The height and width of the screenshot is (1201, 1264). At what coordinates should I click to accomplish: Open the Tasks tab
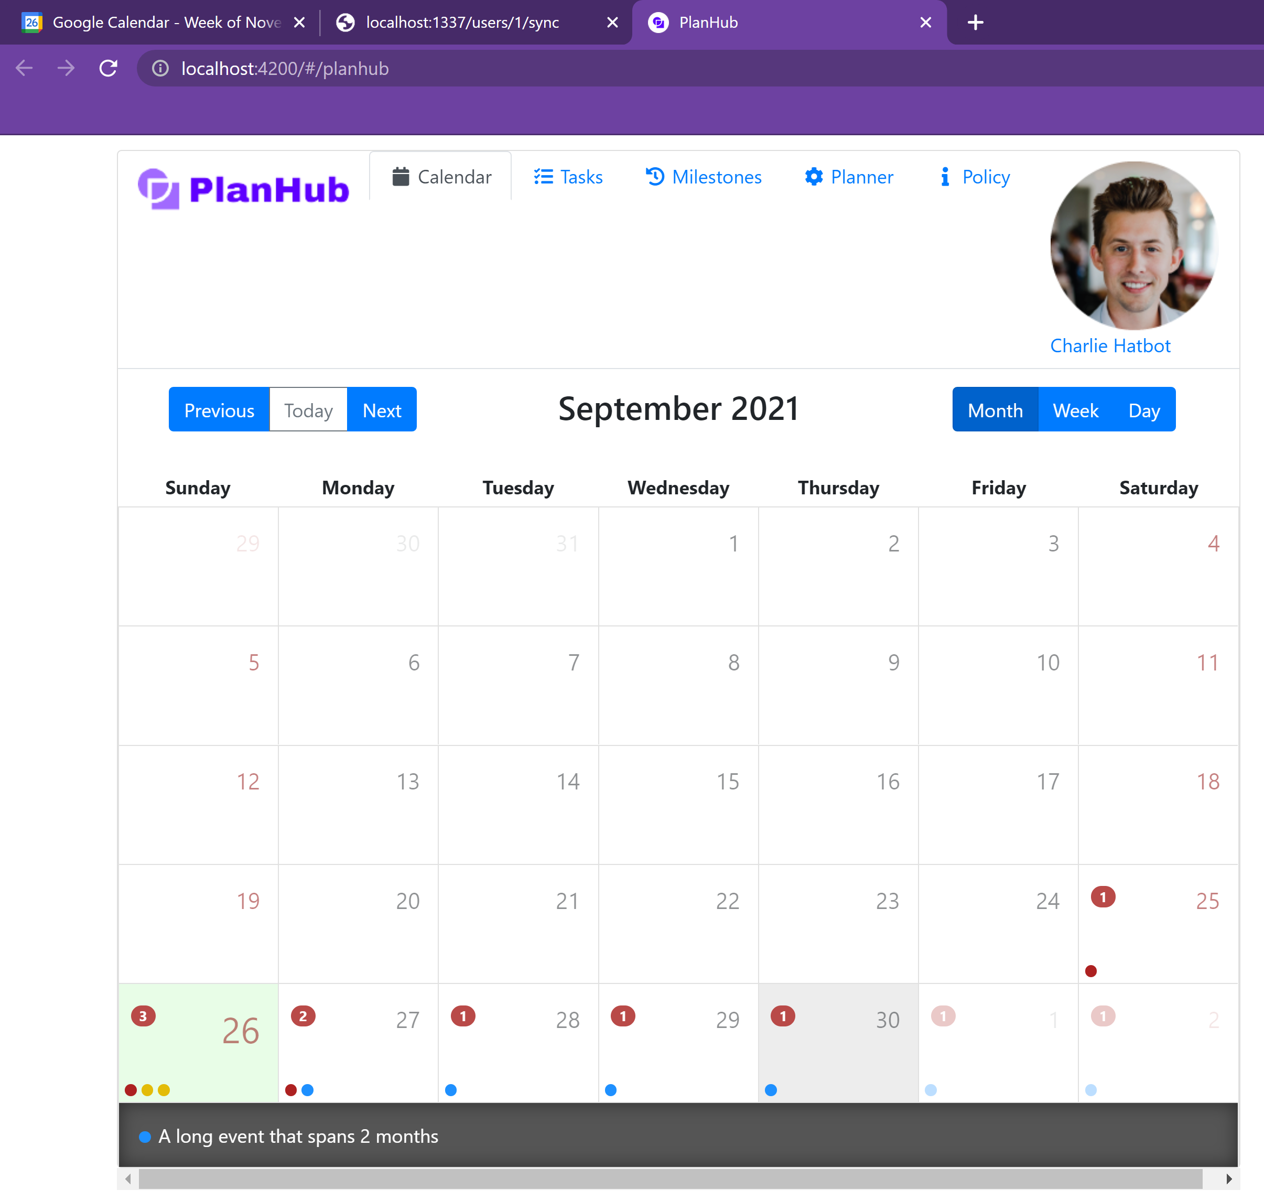(568, 177)
